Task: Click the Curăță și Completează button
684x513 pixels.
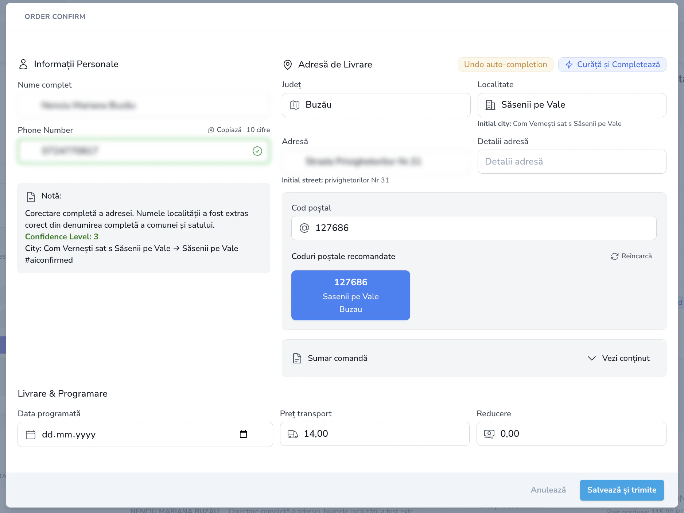Action: pyautogui.click(x=612, y=65)
